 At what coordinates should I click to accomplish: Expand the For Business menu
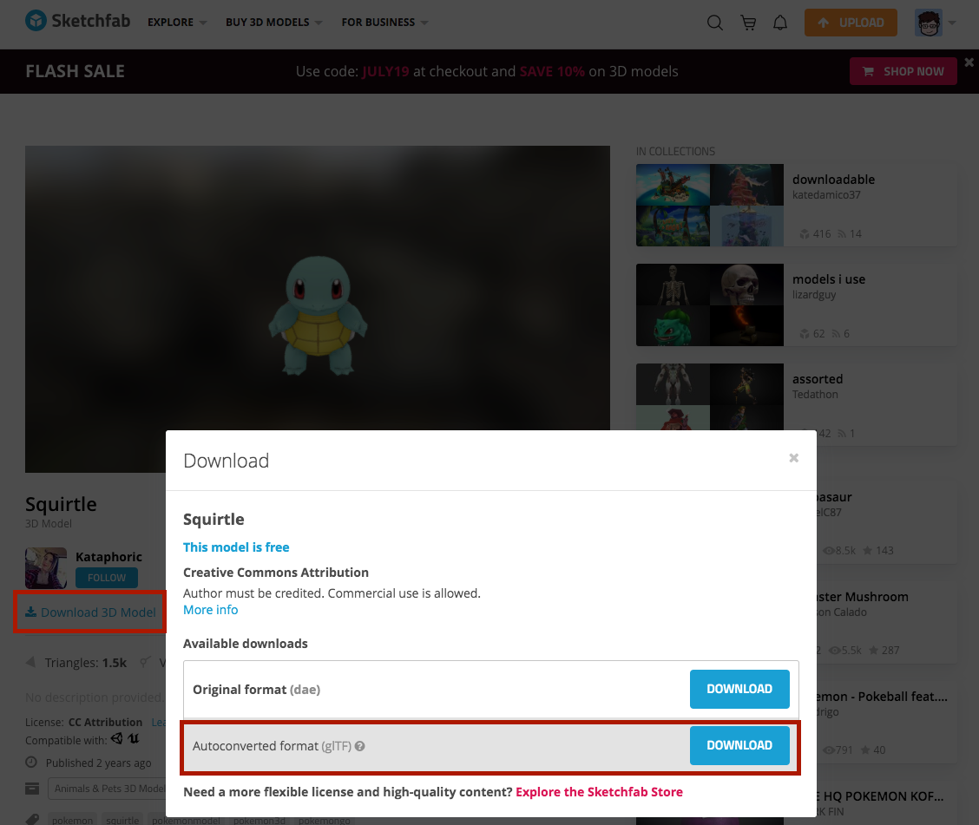[384, 23]
